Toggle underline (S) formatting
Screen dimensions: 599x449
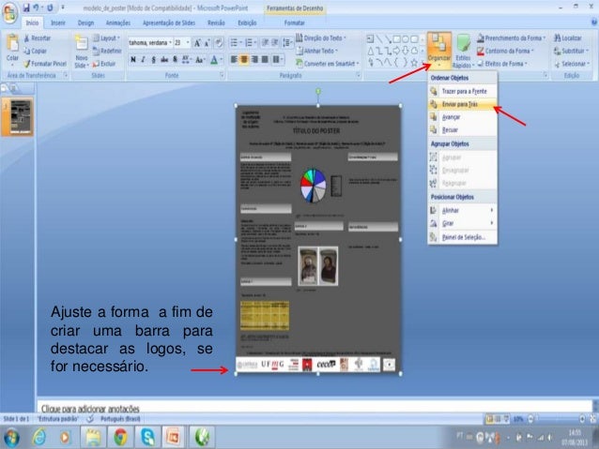click(154, 58)
